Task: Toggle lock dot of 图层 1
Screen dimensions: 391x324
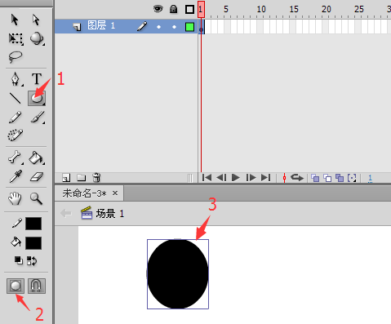Action: pos(174,27)
